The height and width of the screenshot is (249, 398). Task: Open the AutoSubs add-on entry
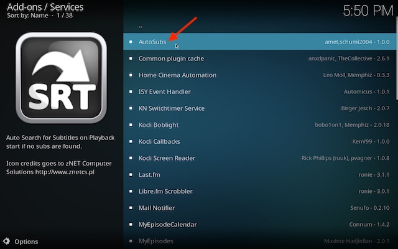[x=259, y=42]
